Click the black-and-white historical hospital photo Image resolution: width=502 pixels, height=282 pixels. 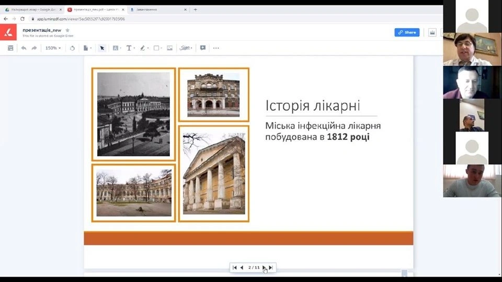coord(133,114)
